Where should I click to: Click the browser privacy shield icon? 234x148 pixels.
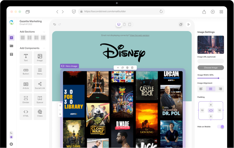click(x=74, y=11)
